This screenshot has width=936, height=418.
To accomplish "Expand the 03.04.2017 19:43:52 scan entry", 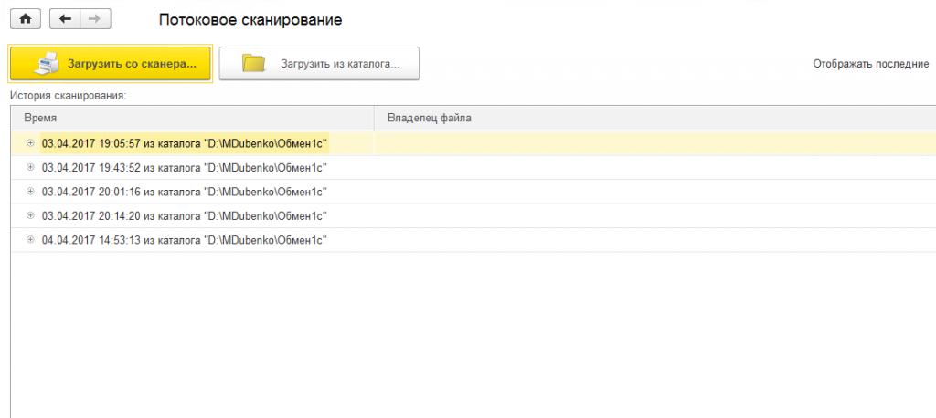I will pyautogui.click(x=30, y=167).
